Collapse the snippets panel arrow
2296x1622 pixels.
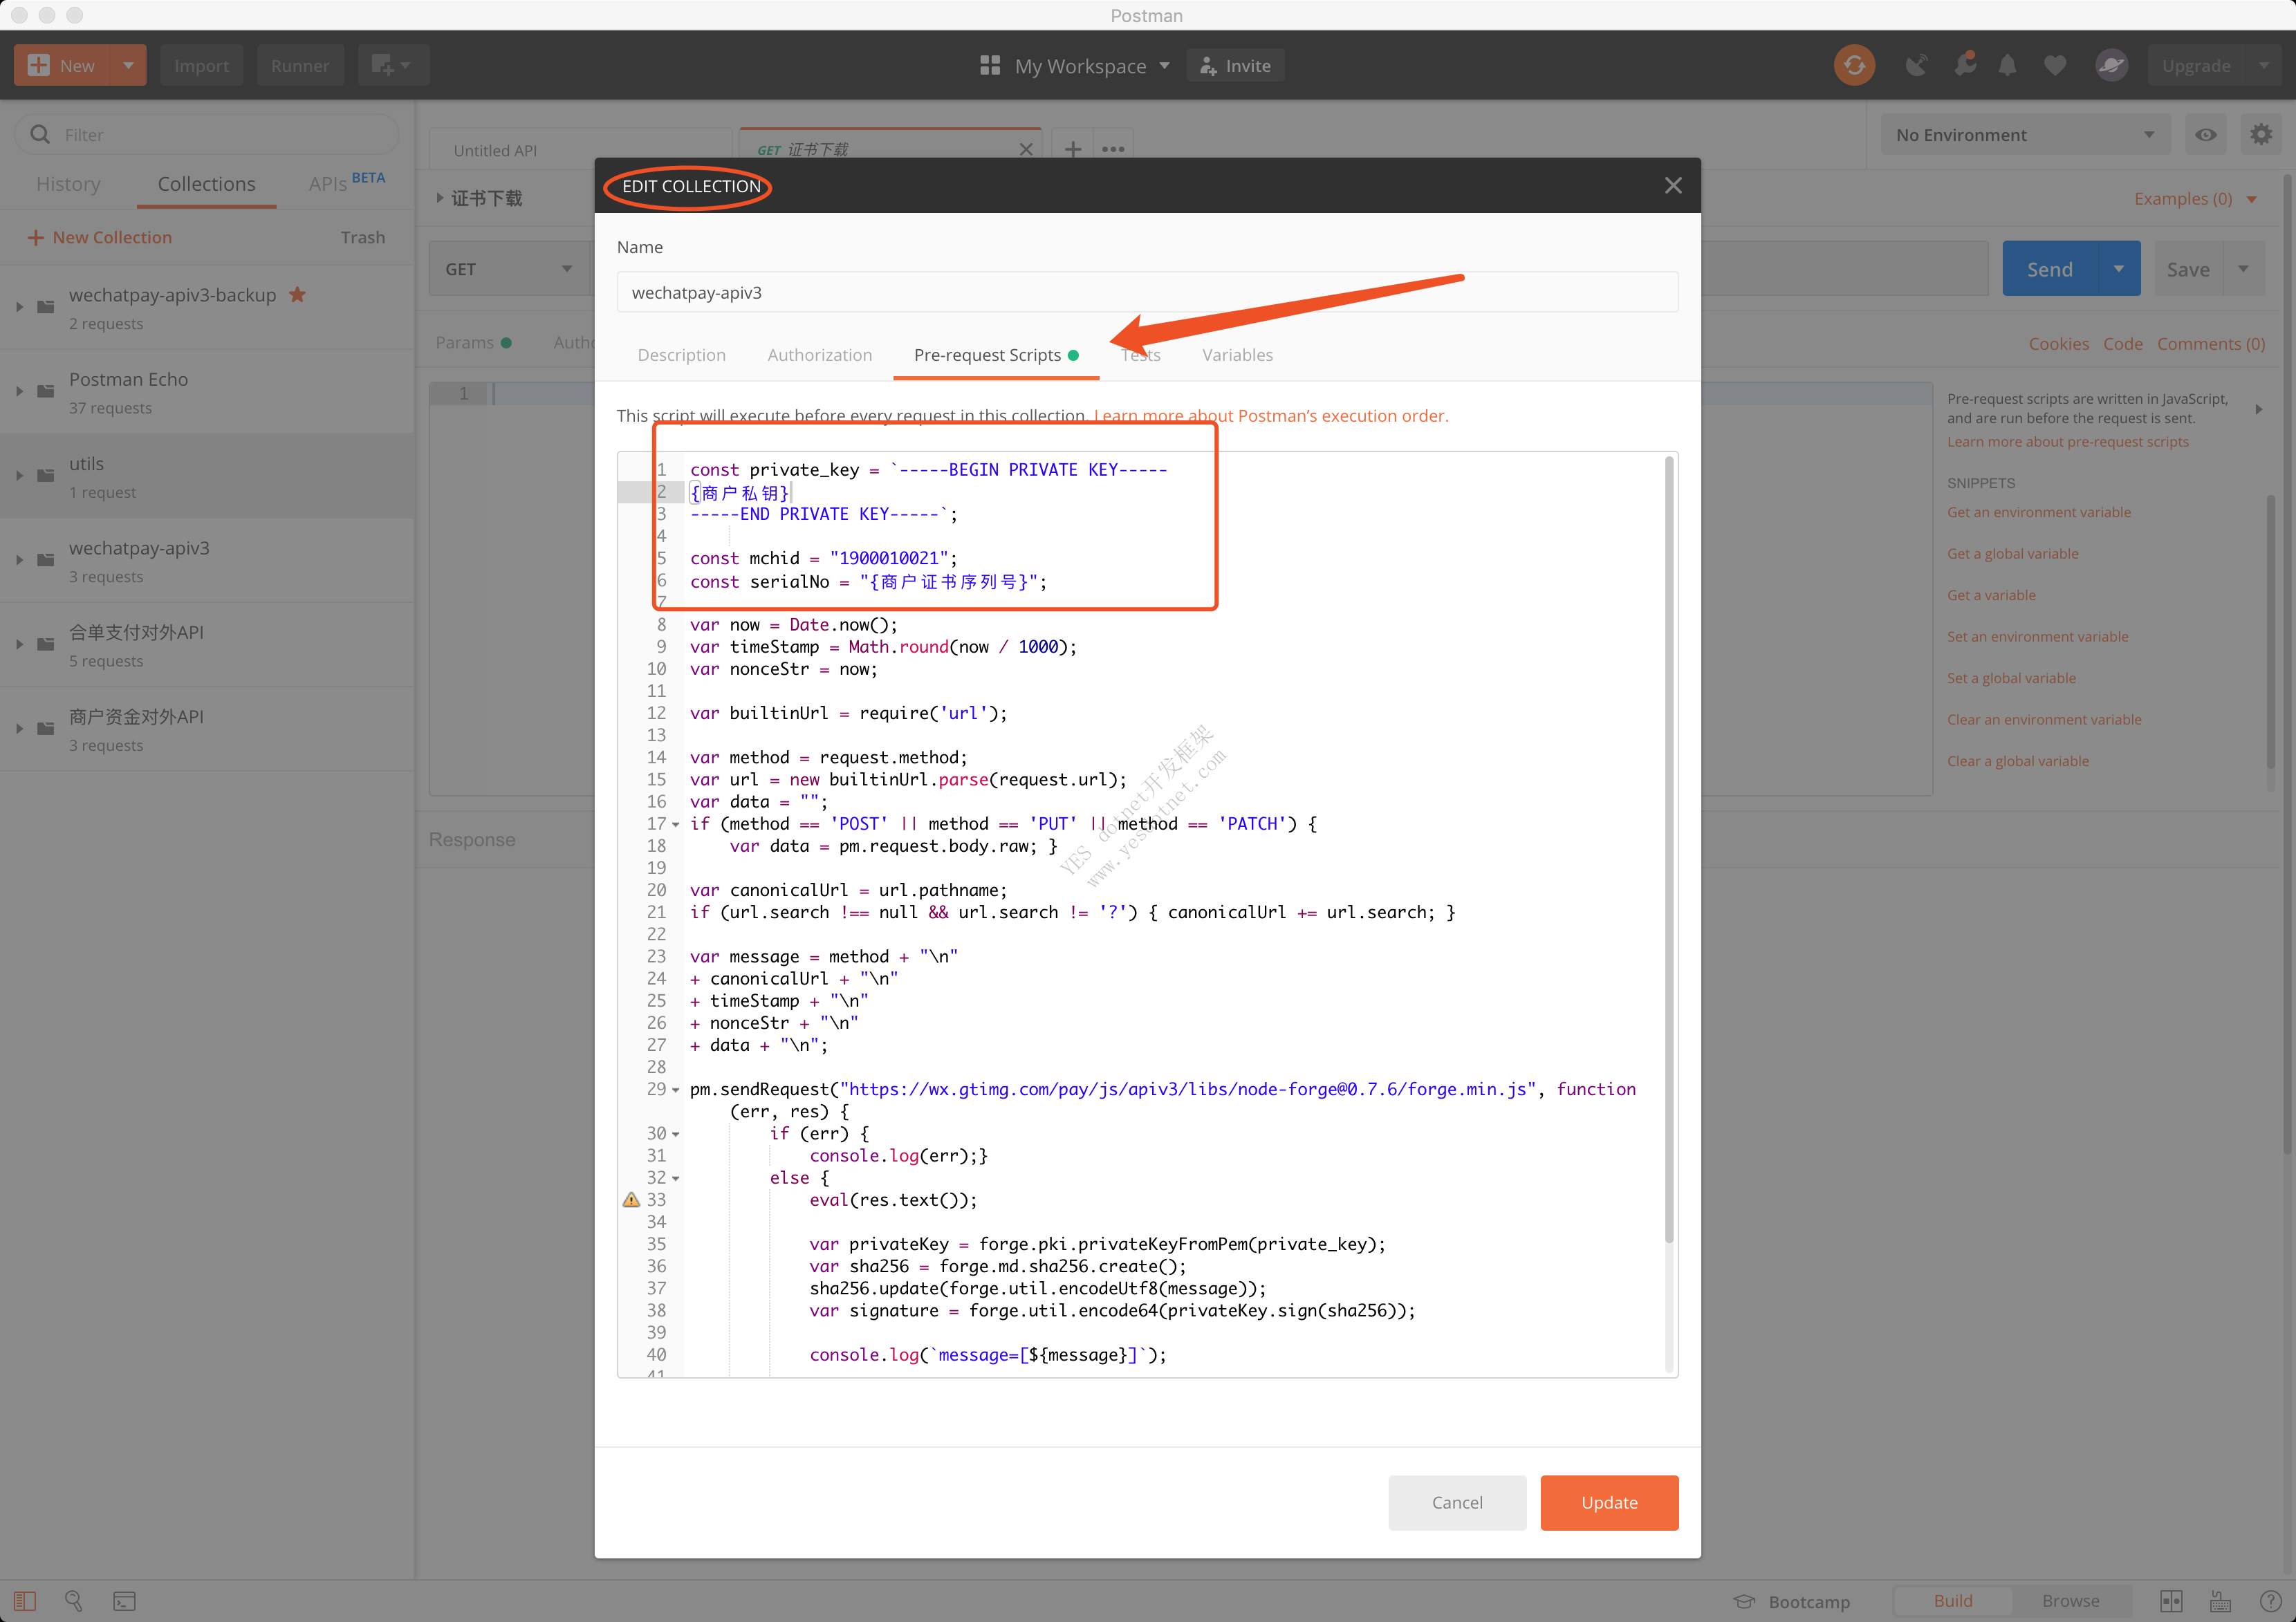click(x=2258, y=408)
